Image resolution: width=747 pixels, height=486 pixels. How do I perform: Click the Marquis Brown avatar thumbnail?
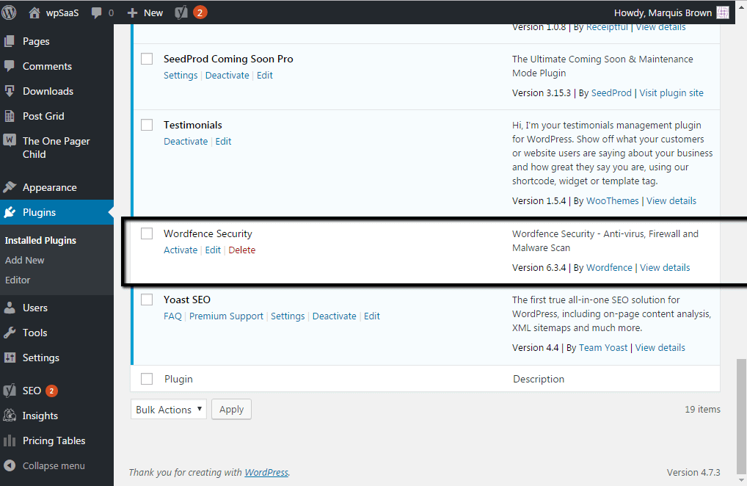point(723,13)
